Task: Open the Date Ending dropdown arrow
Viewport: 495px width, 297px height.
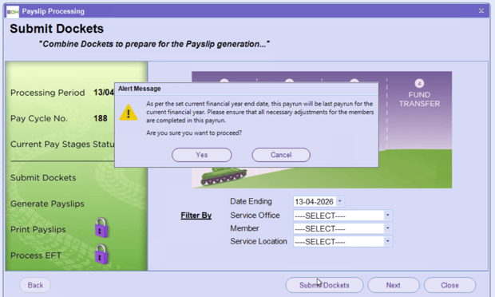Action: coord(340,201)
